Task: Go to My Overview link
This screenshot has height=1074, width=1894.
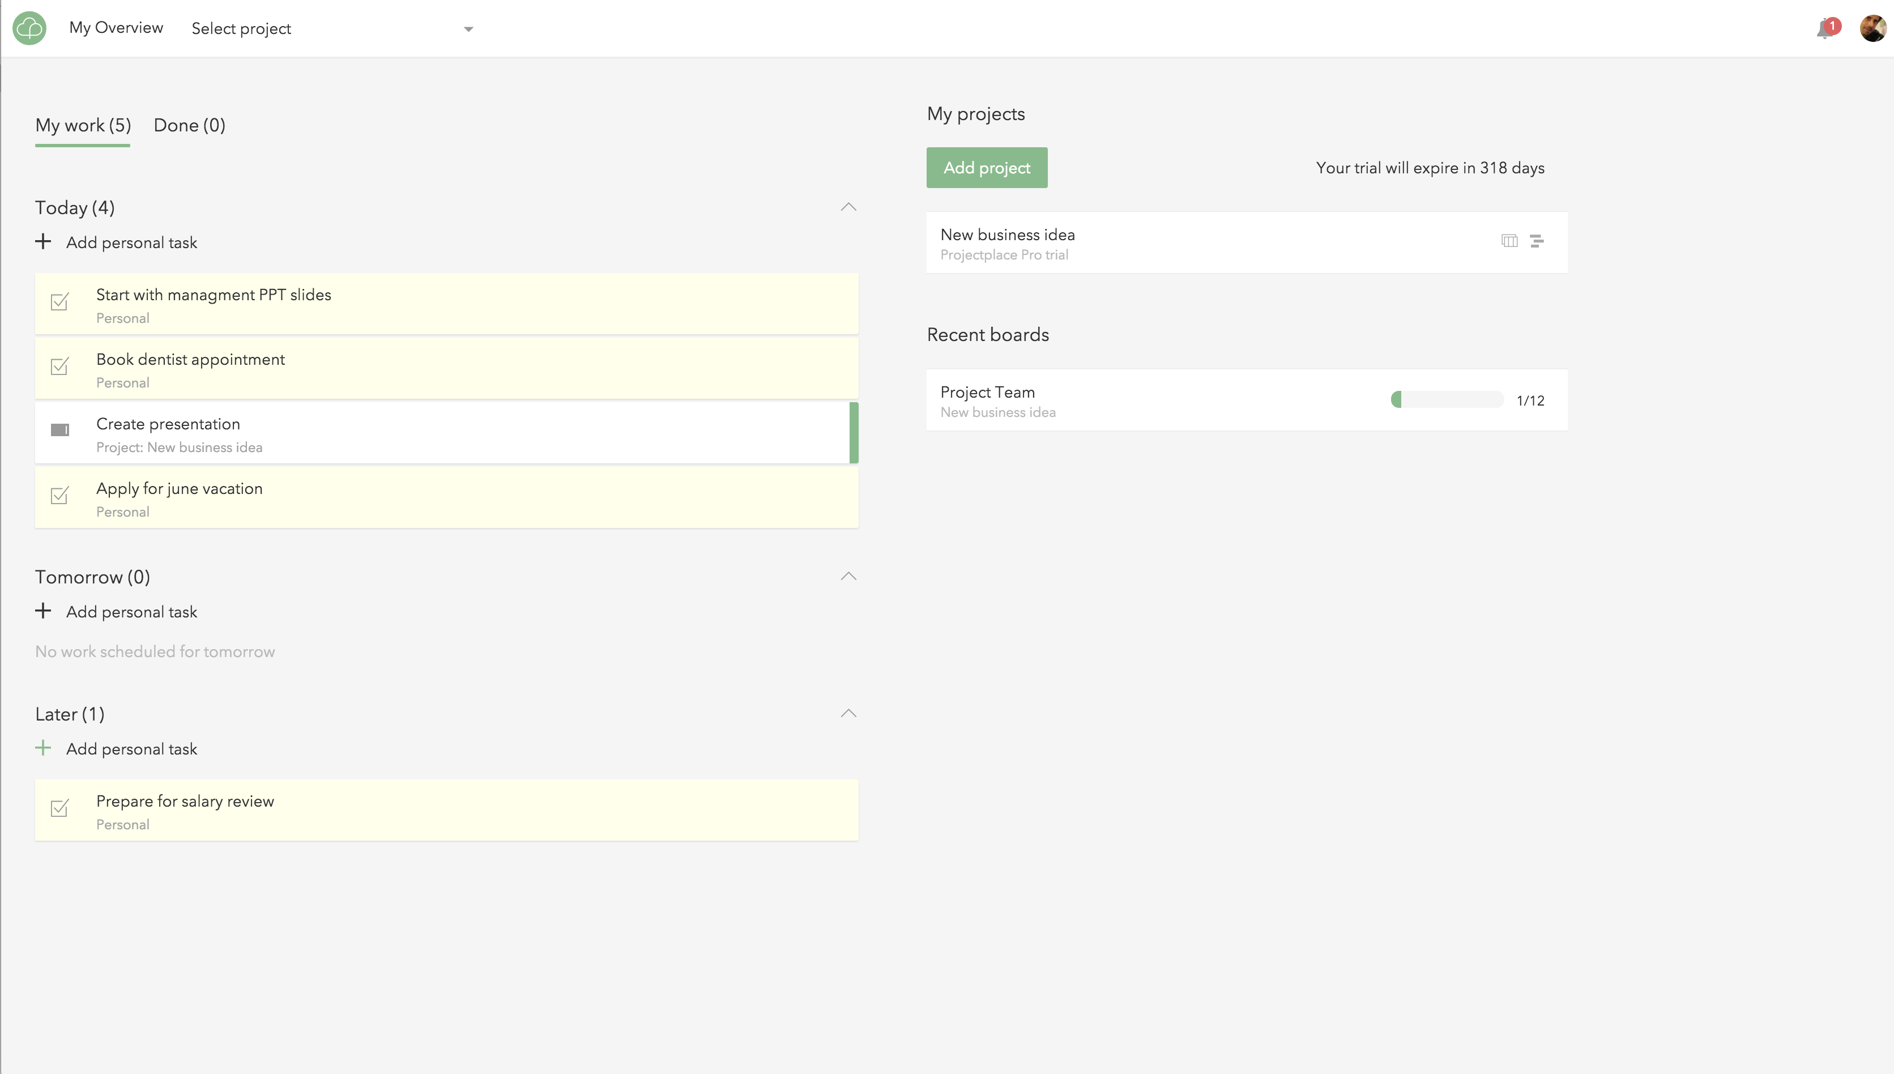Action: click(116, 28)
